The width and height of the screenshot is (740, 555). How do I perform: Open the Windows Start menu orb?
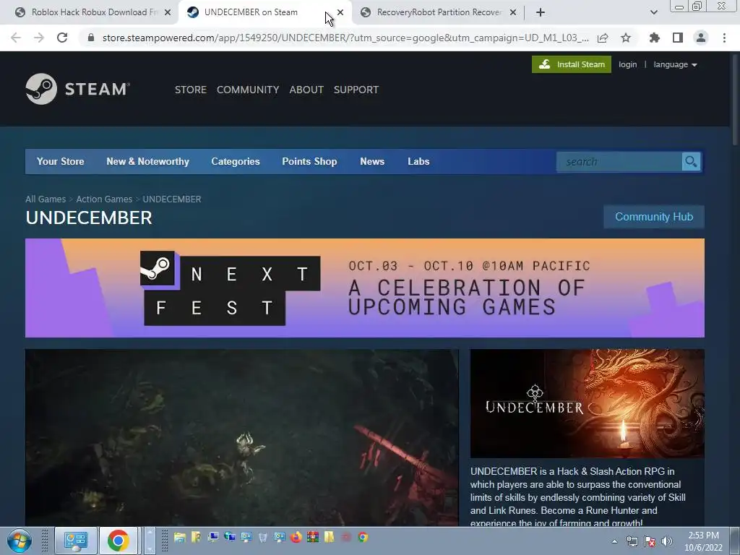pyautogui.click(x=20, y=541)
